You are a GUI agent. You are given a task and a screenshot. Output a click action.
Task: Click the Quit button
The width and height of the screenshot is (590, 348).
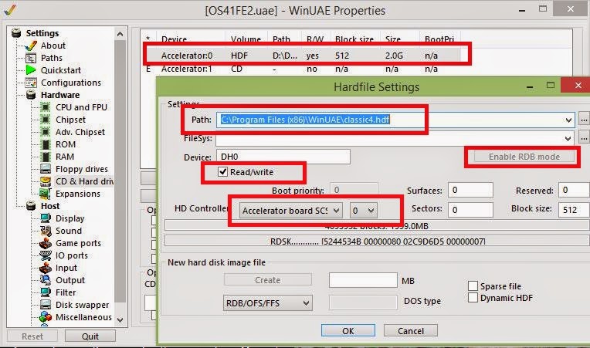90,336
